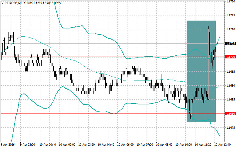
Task: Click the 1.1720 price scale value
Action: (x=231, y=1)
